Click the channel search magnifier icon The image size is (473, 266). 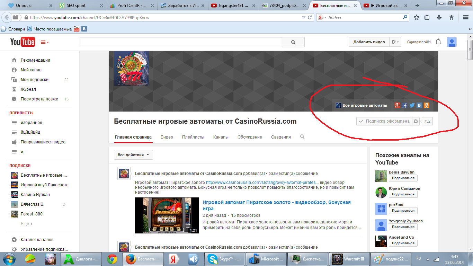[x=302, y=137]
